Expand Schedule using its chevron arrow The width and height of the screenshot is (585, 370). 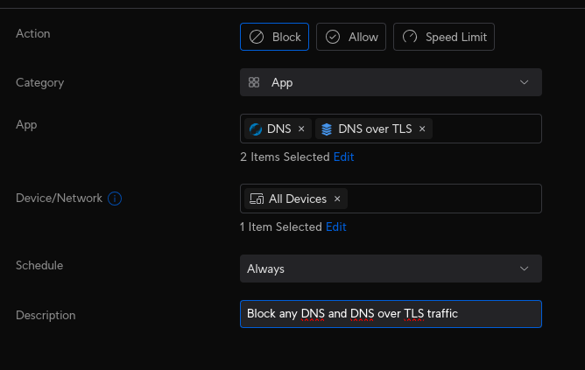tap(525, 269)
